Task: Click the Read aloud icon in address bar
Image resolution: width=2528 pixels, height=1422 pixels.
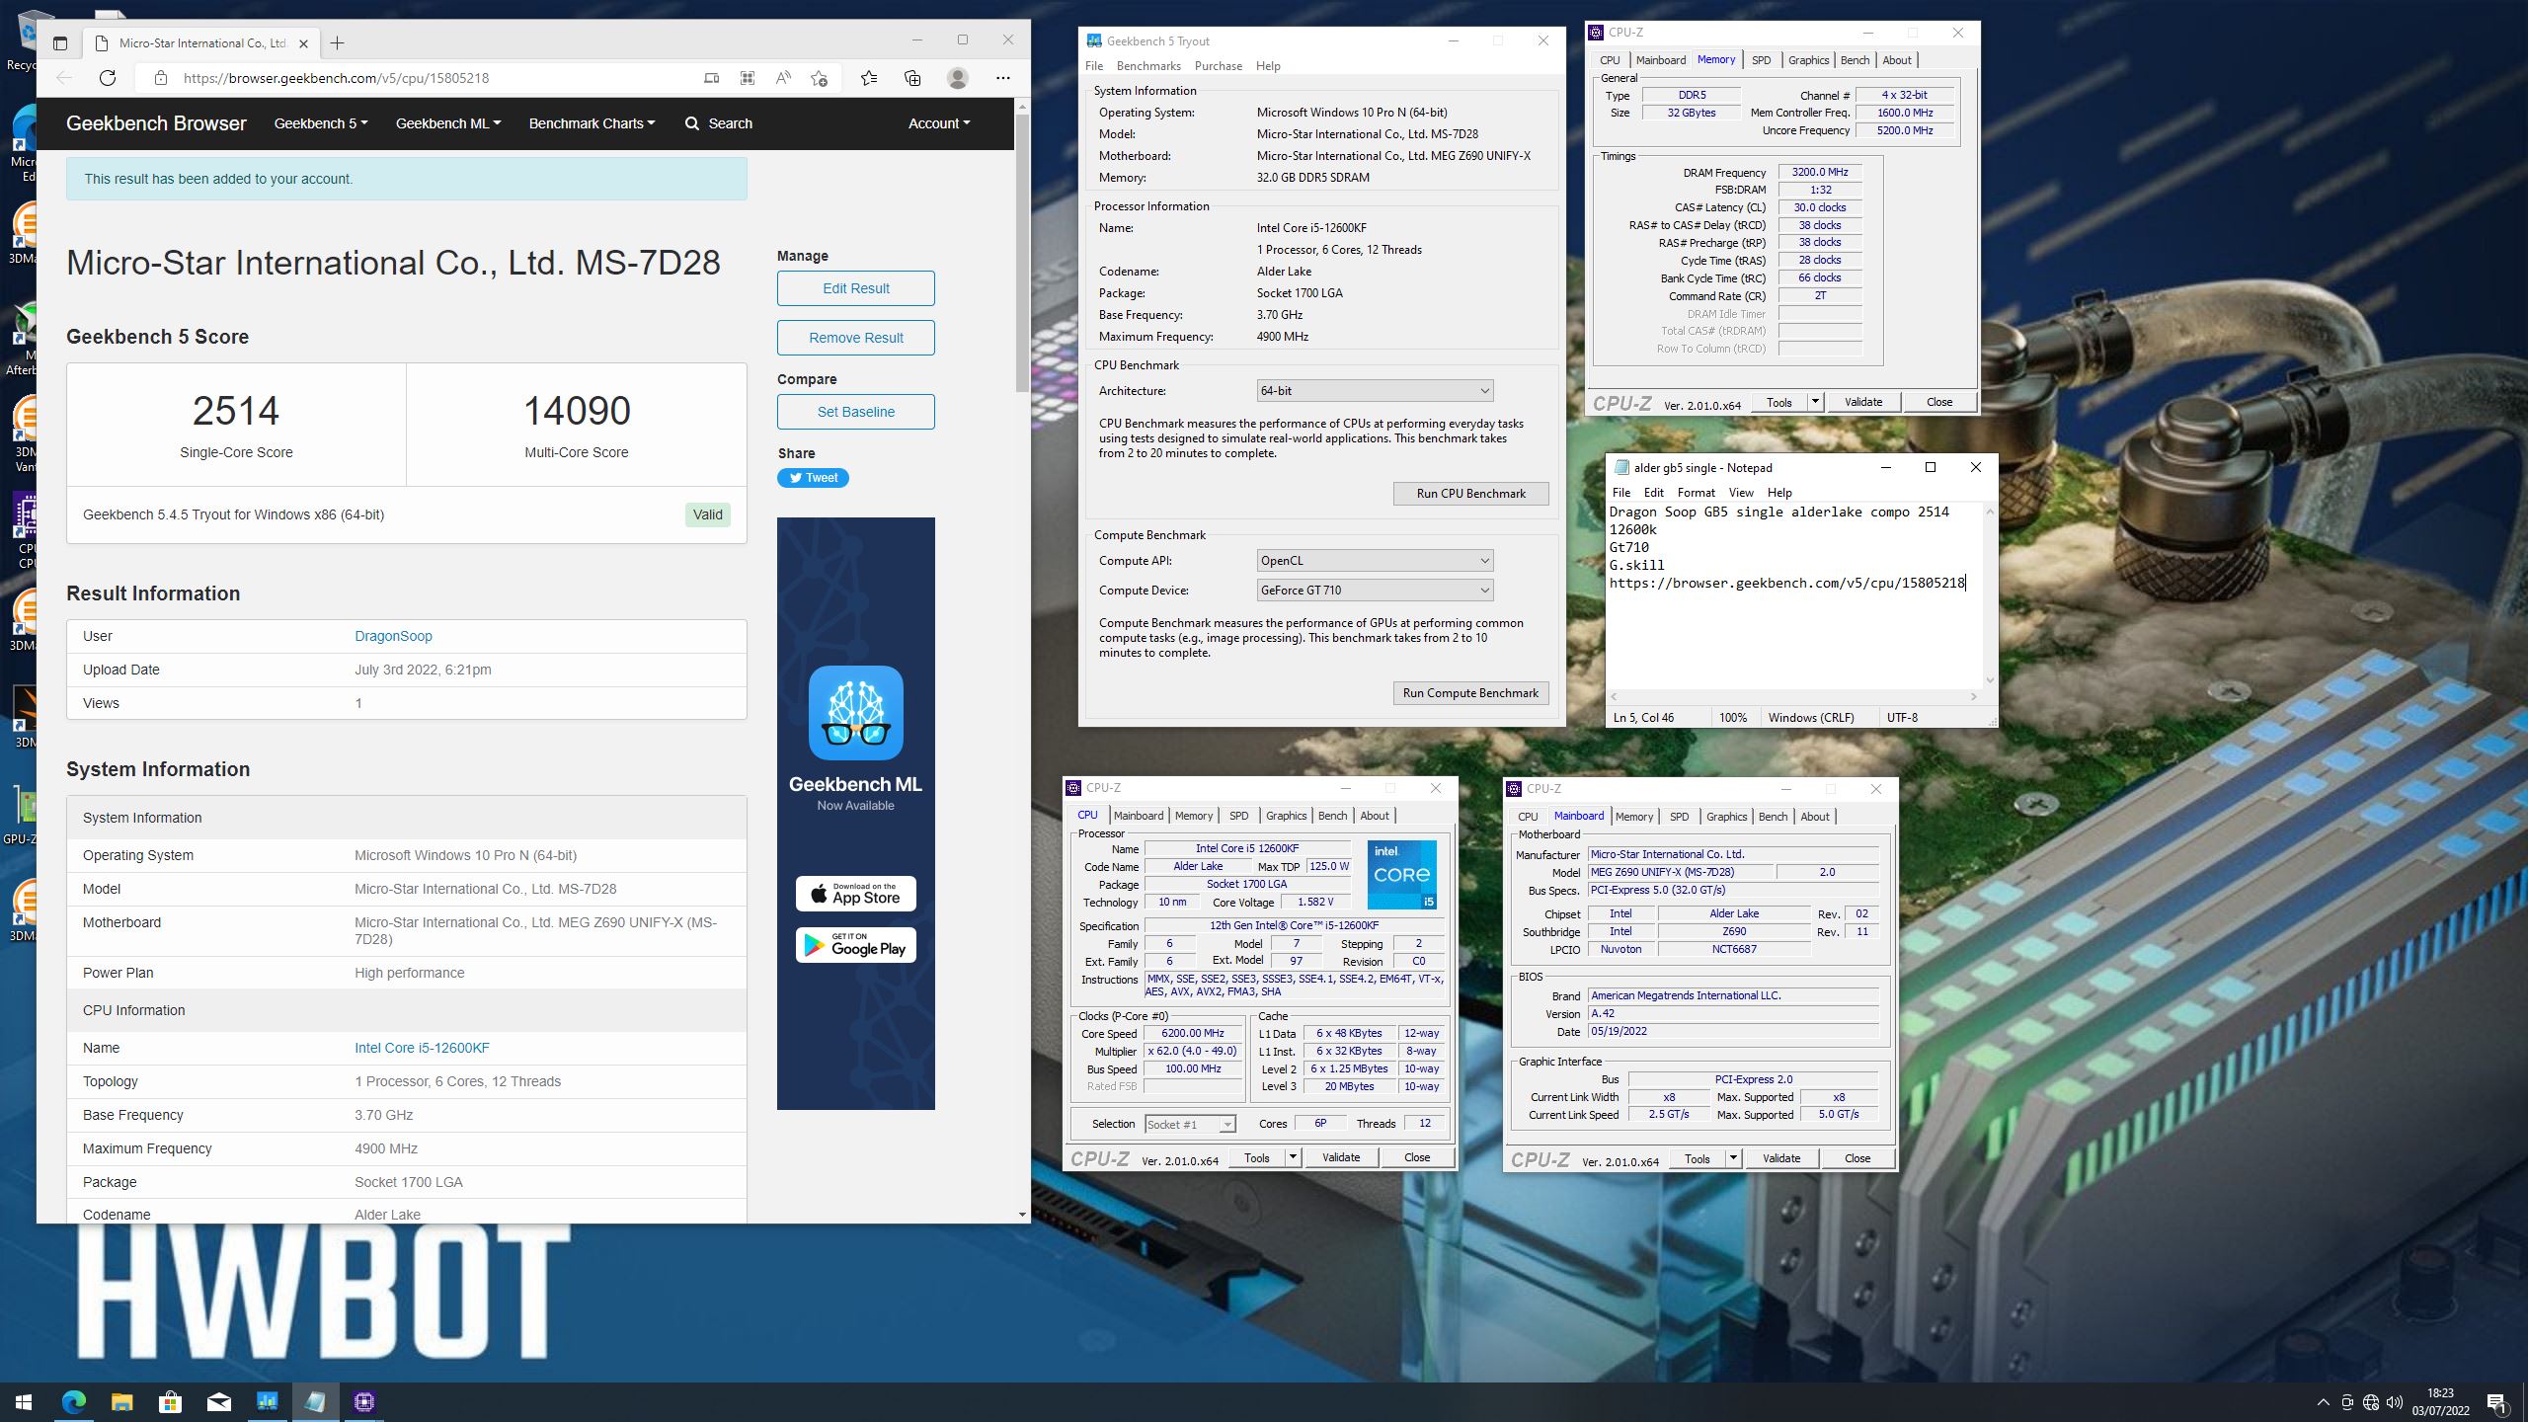Action: 783,78
